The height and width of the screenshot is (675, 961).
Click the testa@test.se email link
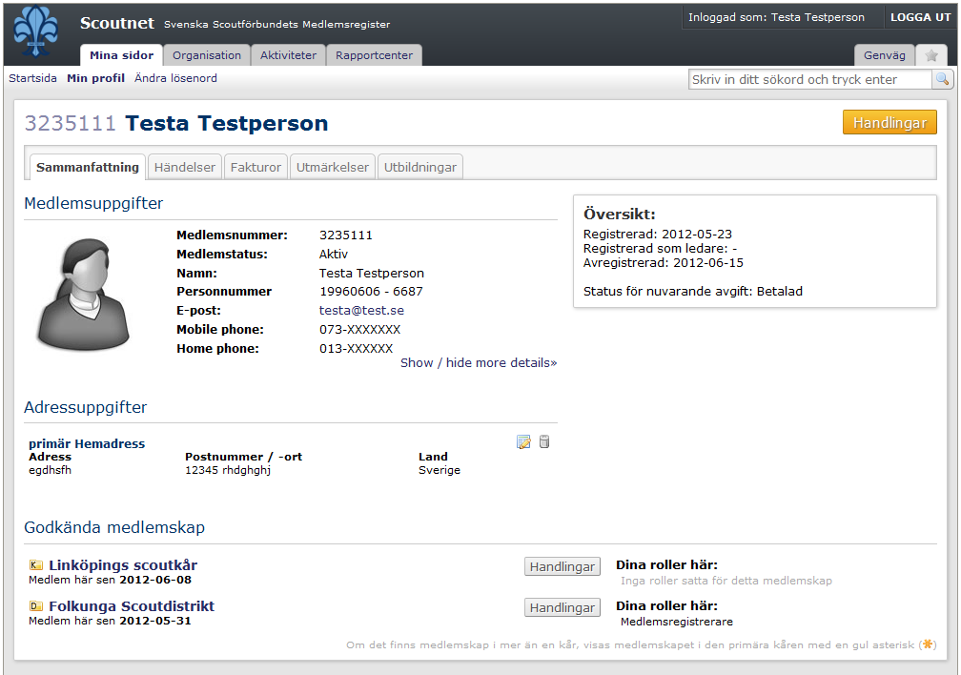point(361,310)
